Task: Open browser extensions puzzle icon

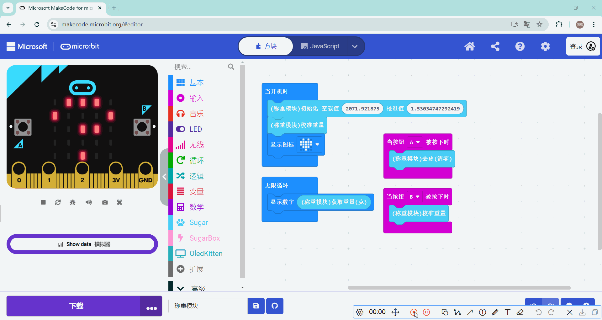Action: click(x=559, y=24)
